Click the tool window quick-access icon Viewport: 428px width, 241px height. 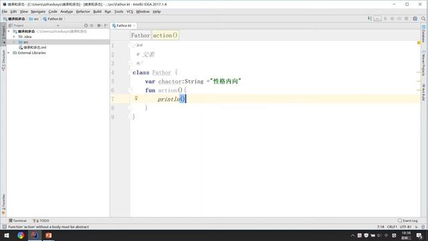click(4, 227)
